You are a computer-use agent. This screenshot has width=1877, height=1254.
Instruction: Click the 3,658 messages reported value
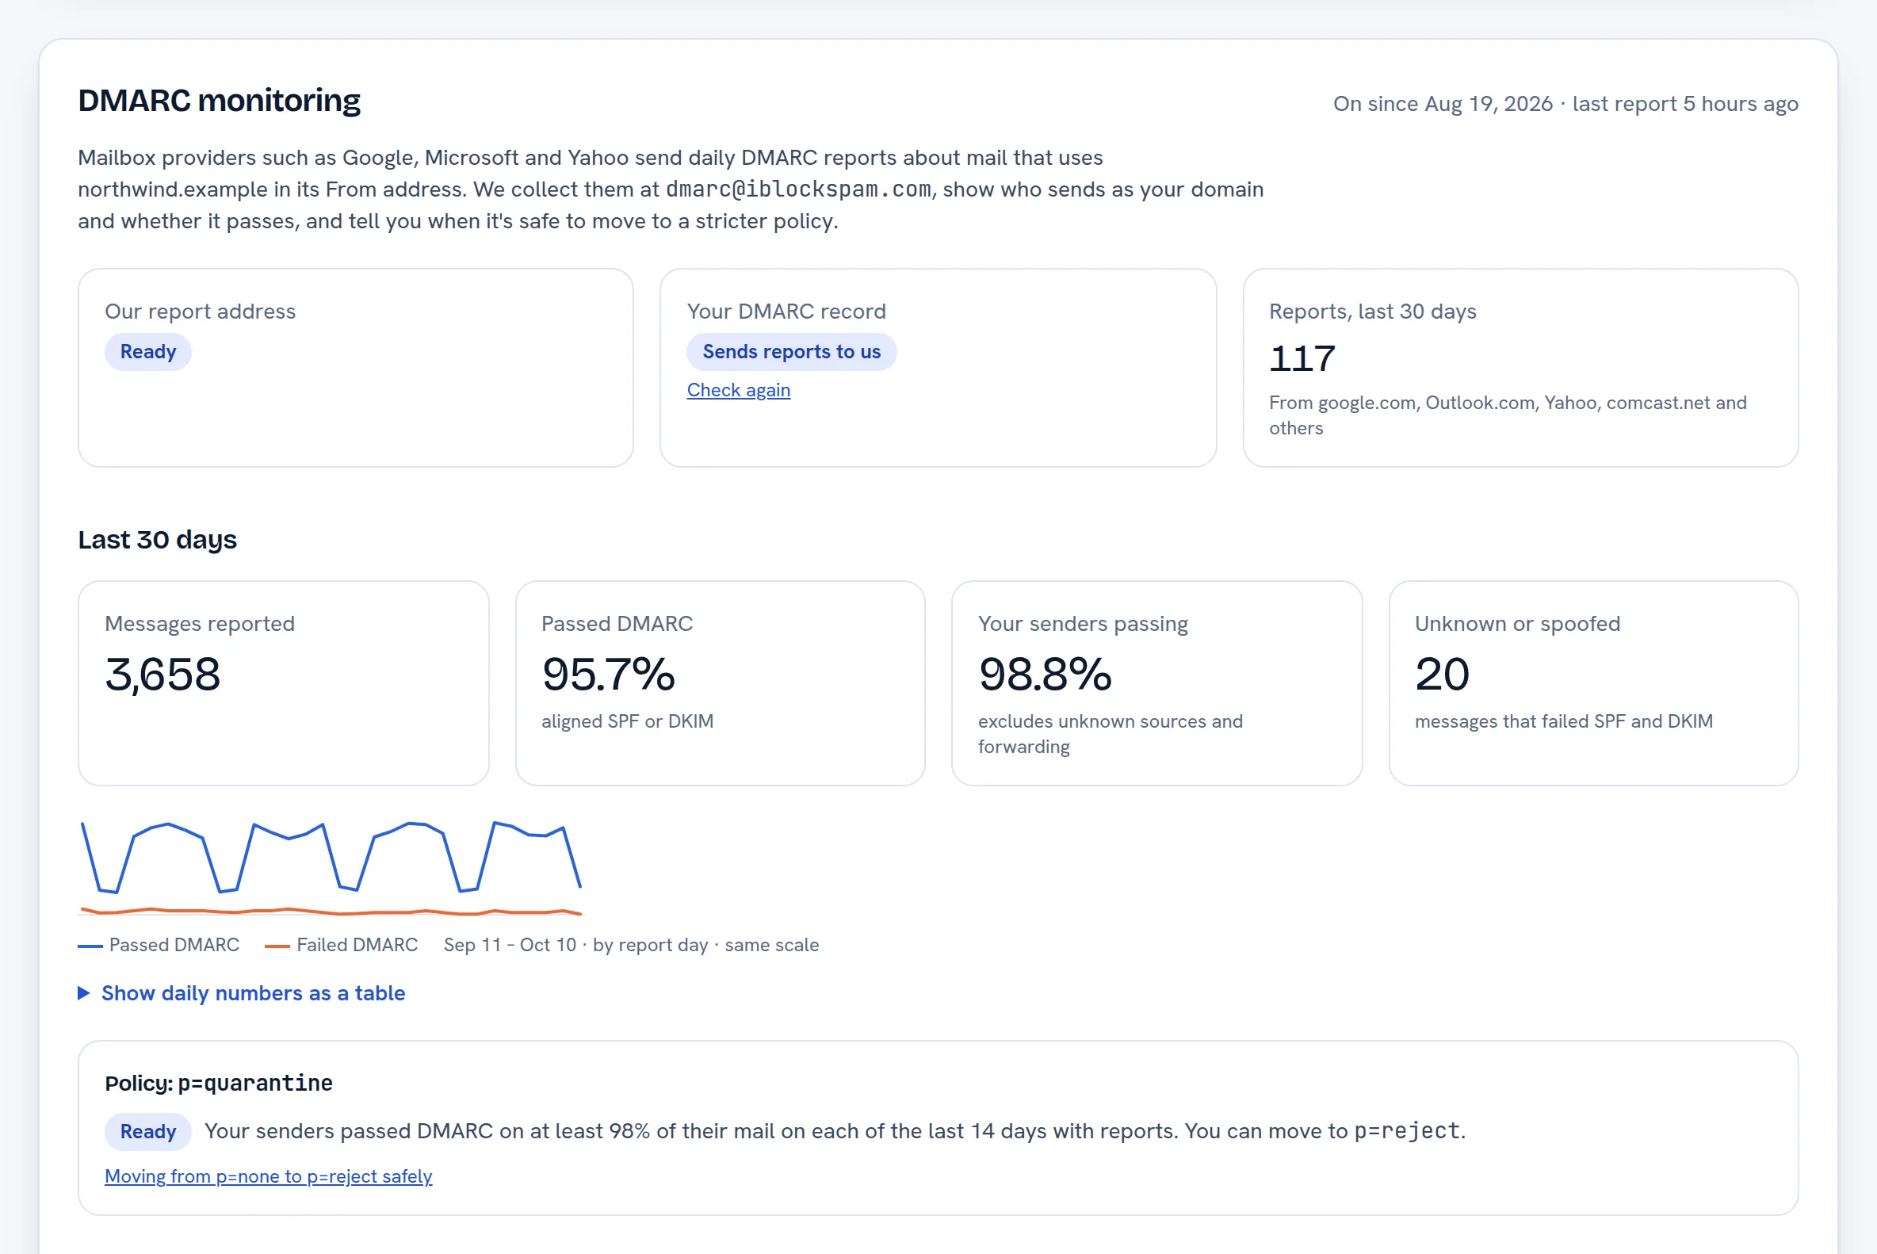tap(163, 674)
